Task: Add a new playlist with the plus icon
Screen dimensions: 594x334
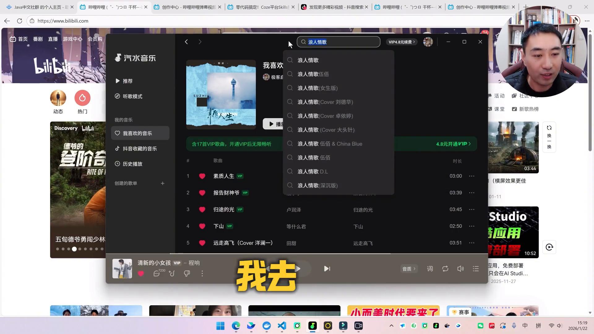Action: point(163,183)
